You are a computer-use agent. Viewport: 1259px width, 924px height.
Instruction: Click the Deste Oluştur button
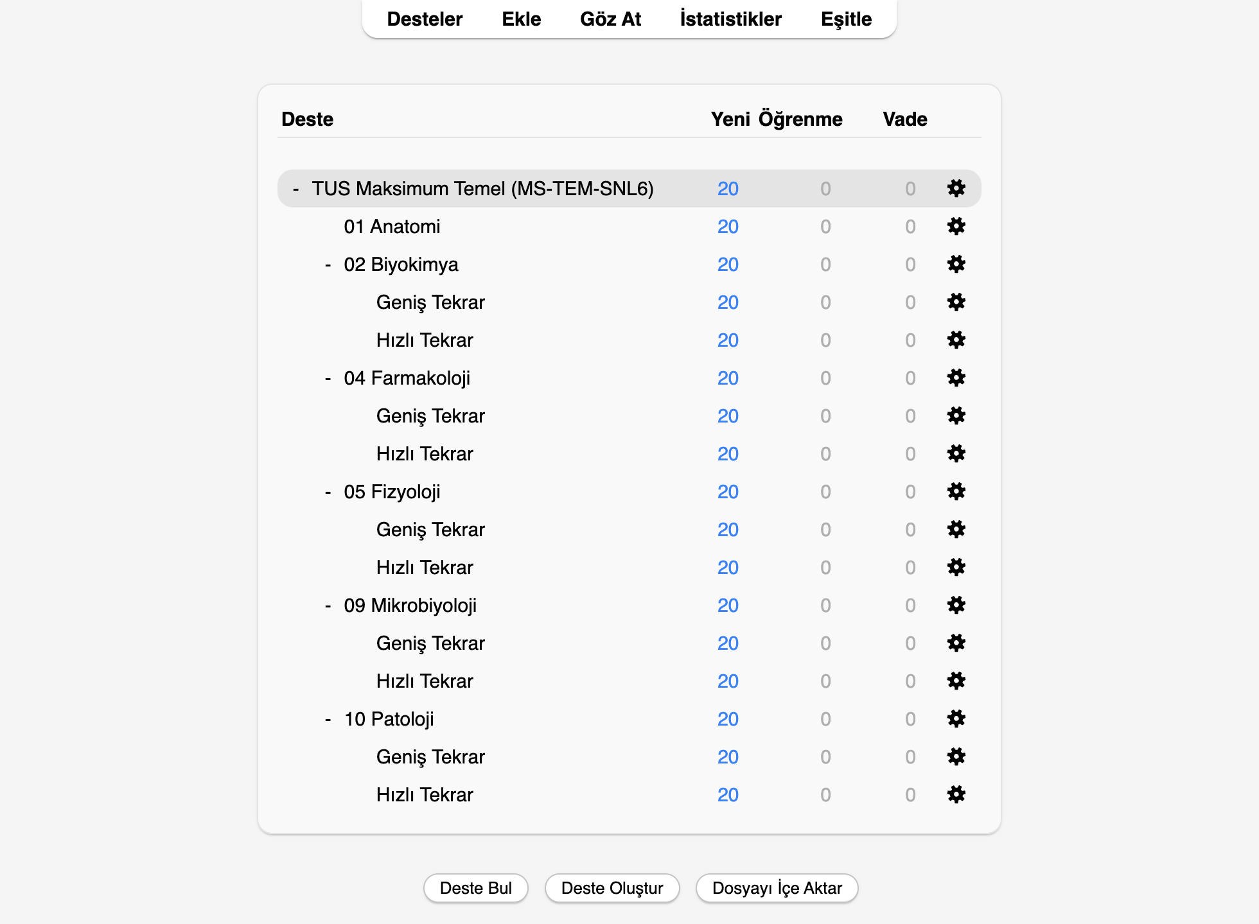pyautogui.click(x=612, y=888)
